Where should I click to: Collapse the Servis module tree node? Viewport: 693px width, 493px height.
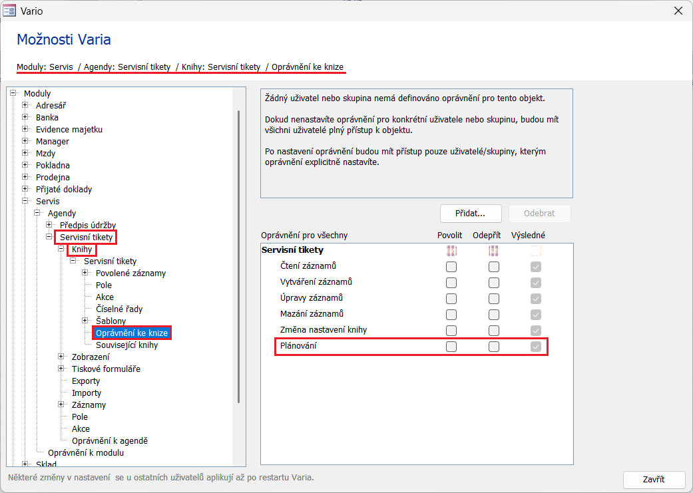[x=25, y=202]
